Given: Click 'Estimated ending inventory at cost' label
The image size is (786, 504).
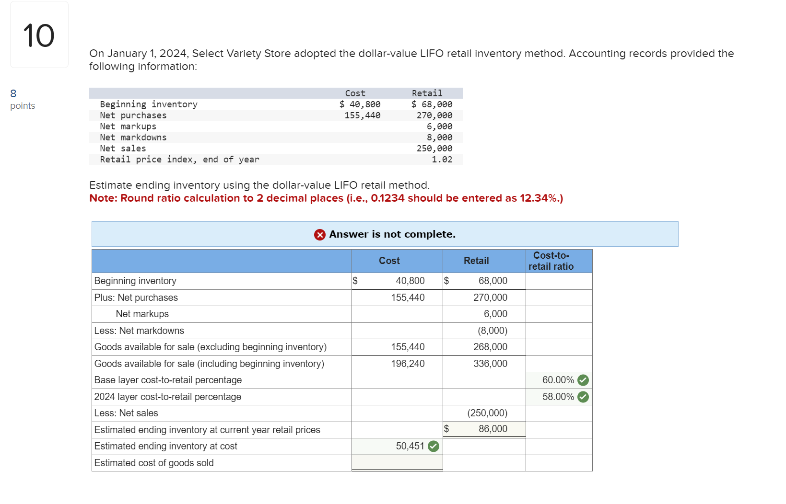Looking at the screenshot, I should tap(166, 447).
